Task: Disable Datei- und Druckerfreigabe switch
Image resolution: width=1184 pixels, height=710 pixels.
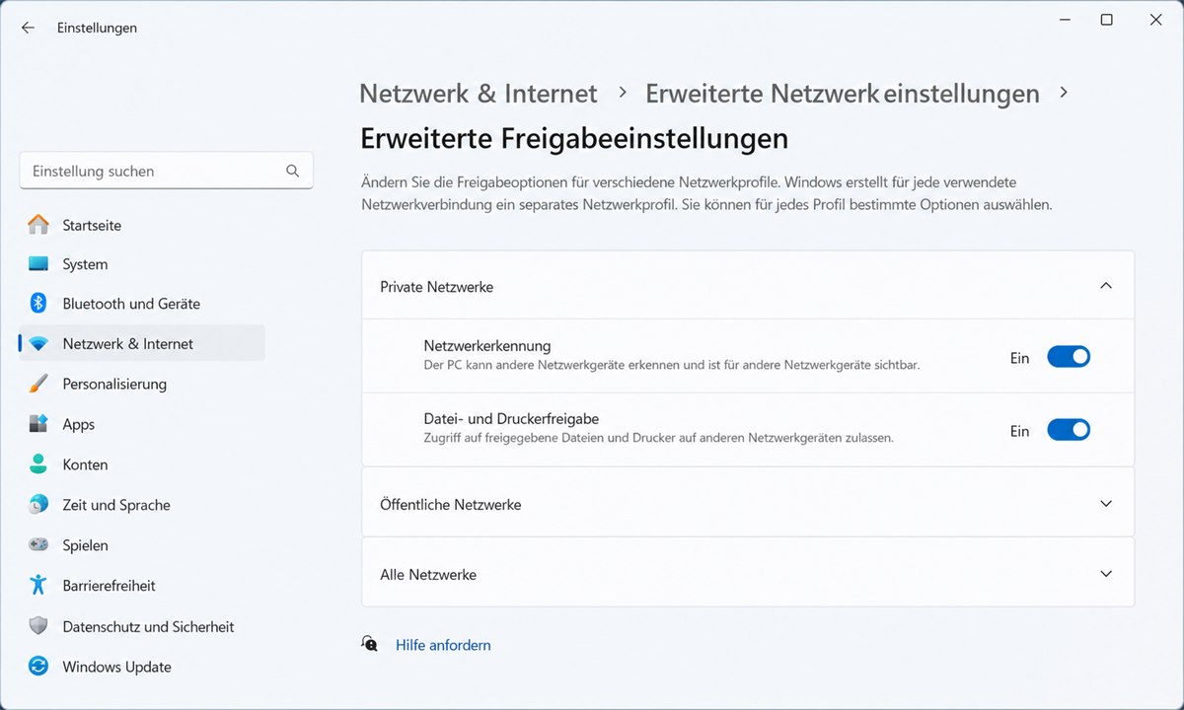Action: [x=1069, y=430]
